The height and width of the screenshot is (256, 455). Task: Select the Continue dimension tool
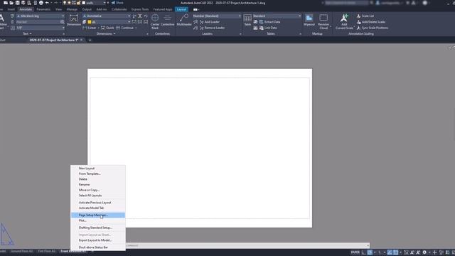click(125, 28)
